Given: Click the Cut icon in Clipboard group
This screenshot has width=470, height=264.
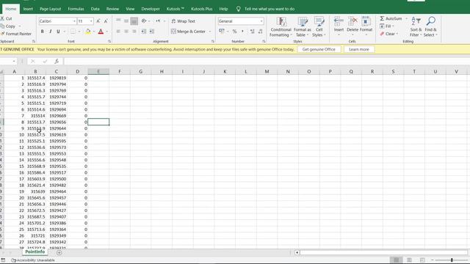Looking at the screenshot, I should [2, 18].
